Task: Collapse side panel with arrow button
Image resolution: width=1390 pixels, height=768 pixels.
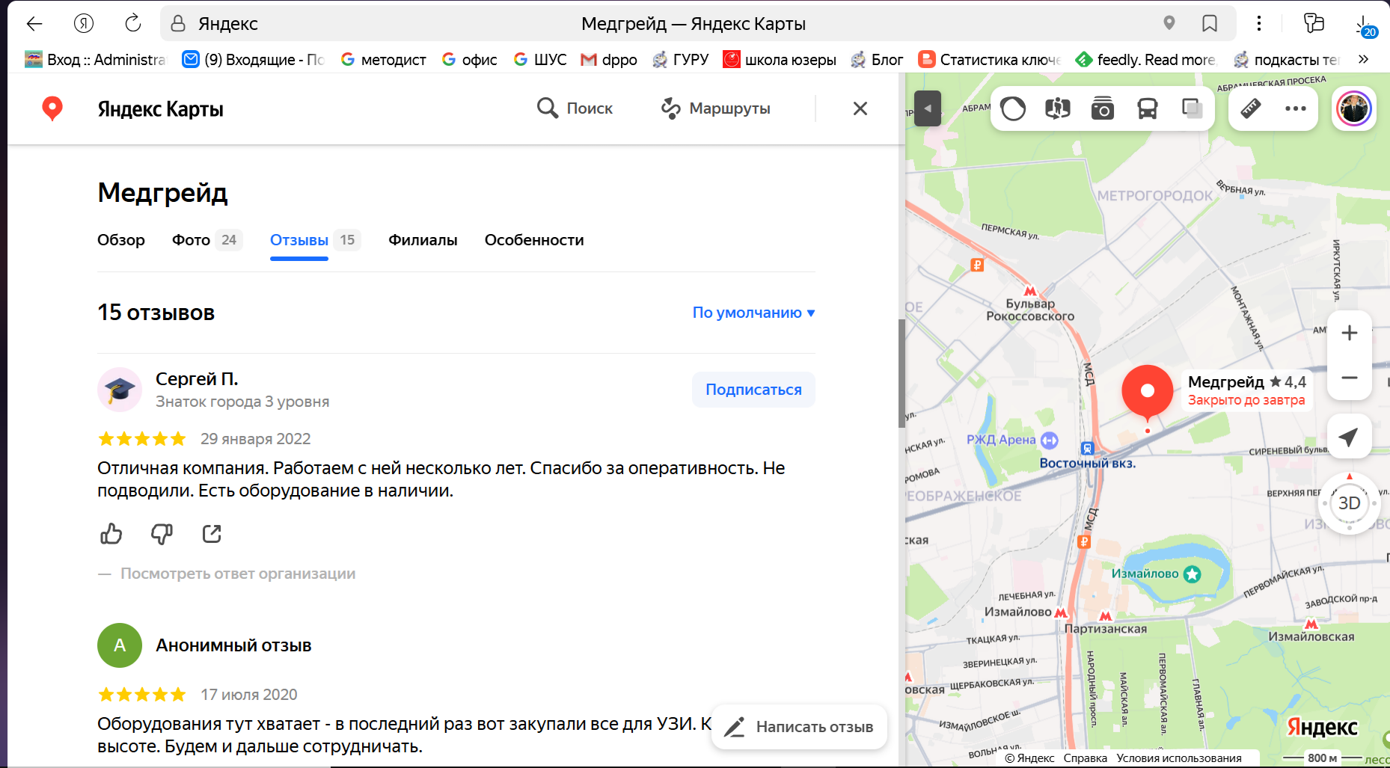Action: [928, 108]
